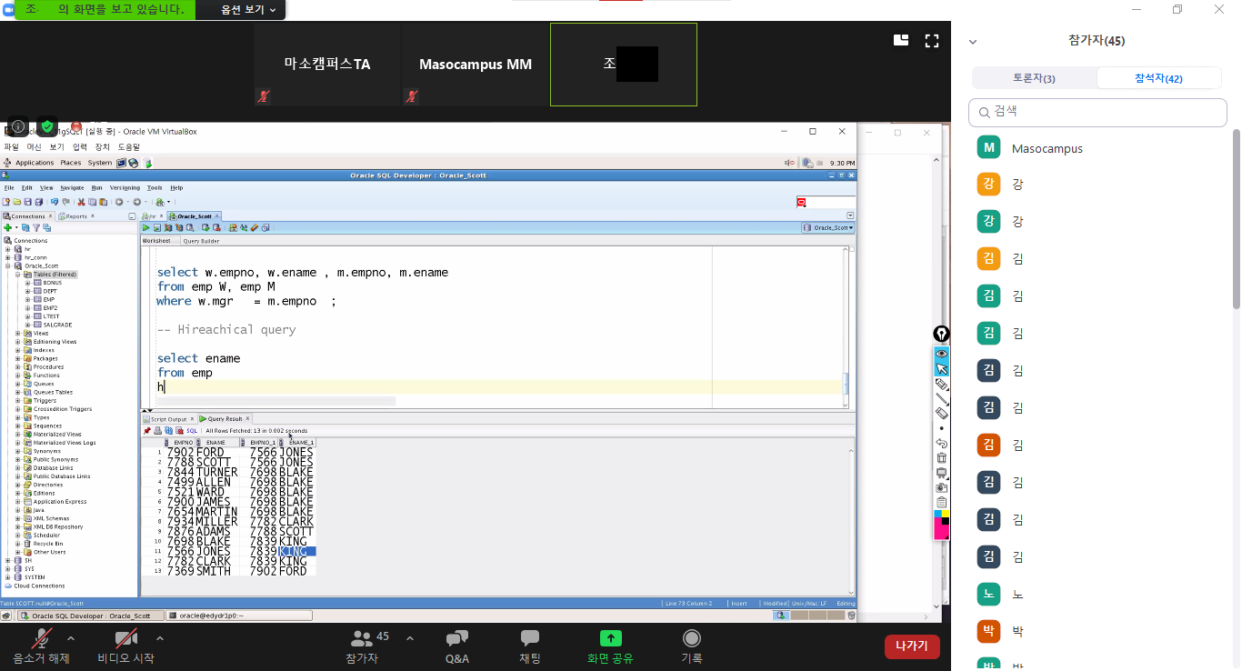Start video with 비디오 시작
This screenshot has height=671, width=1242.
(125, 646)
